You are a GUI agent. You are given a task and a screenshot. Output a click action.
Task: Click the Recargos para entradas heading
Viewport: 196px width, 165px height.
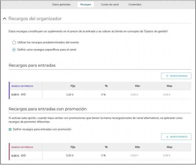point(32,65)
